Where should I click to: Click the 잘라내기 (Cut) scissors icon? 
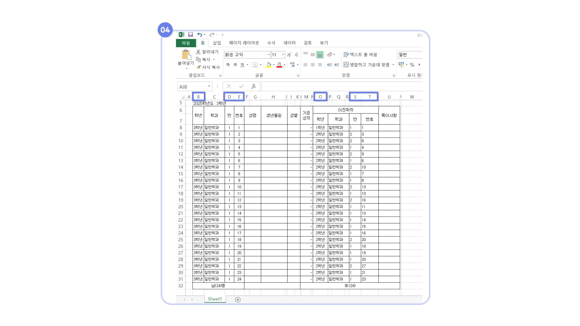(x=198, y=52)
